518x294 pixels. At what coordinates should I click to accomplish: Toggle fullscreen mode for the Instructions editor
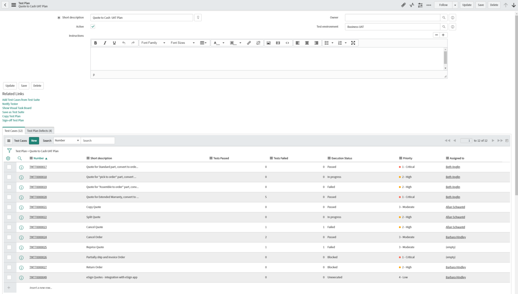coord(353,43)
